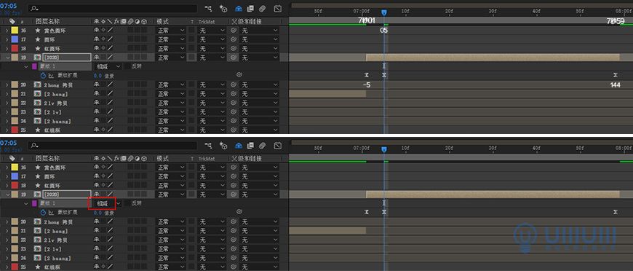
Task: Collapse 蒙版 1 mask group in lower panel
Action: [x=26, y=203]
